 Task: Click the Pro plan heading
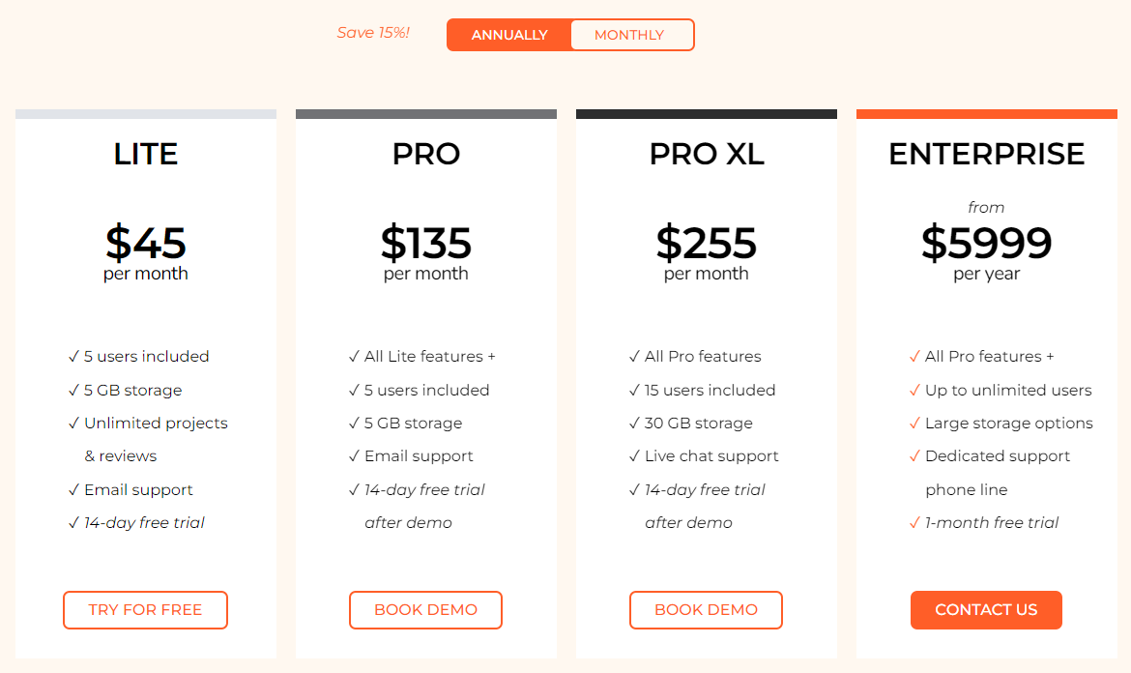pyautogui.click(x=426, y=154)
